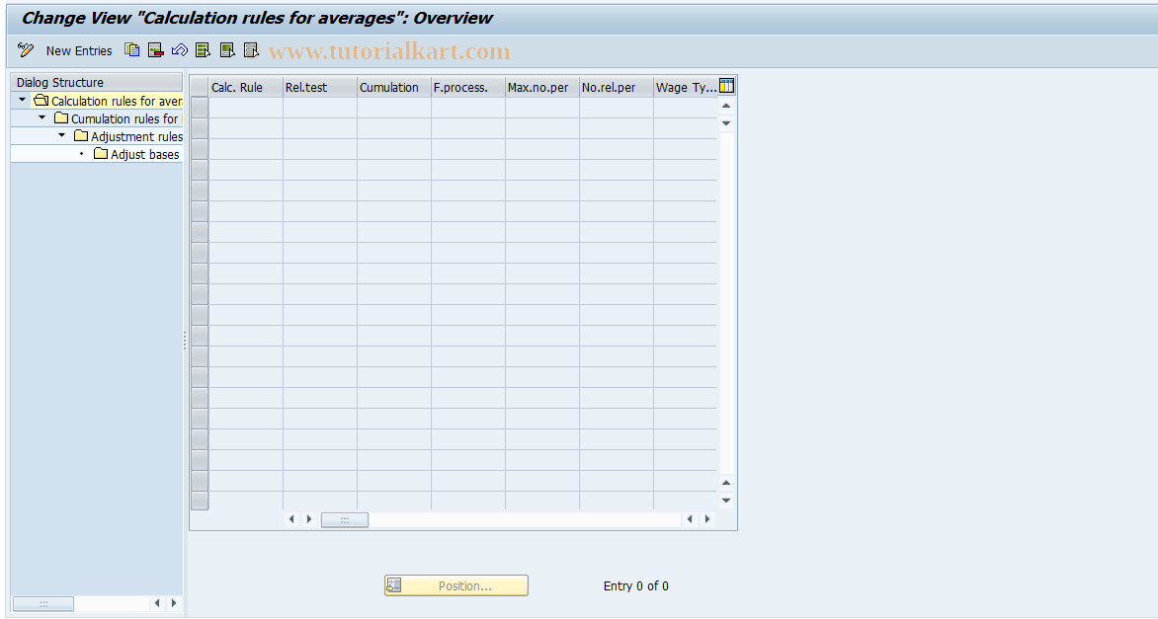Screen dimensions: 1158x619
Task: Collapse the Adjustment rules node
Action: click(x=62, y=135)
